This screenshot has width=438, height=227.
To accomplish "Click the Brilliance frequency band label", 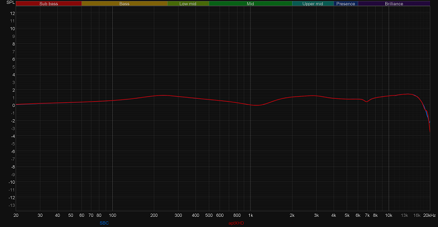I will pos(394,3).
